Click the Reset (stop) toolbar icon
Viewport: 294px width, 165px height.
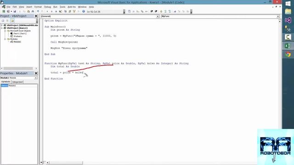tap(56, 11)
